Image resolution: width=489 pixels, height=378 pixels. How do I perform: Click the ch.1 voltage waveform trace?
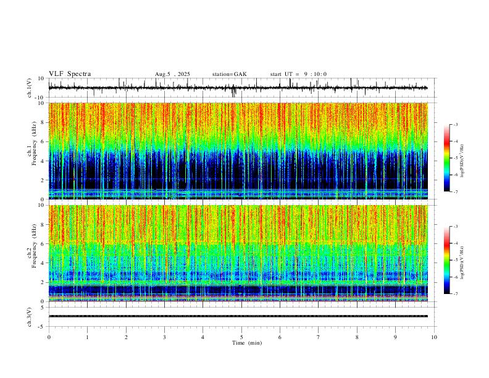(x=238, y=88)
